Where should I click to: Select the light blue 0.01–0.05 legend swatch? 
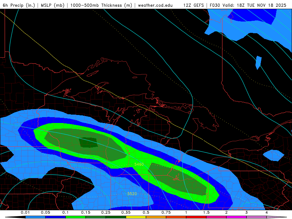[35, 217]
